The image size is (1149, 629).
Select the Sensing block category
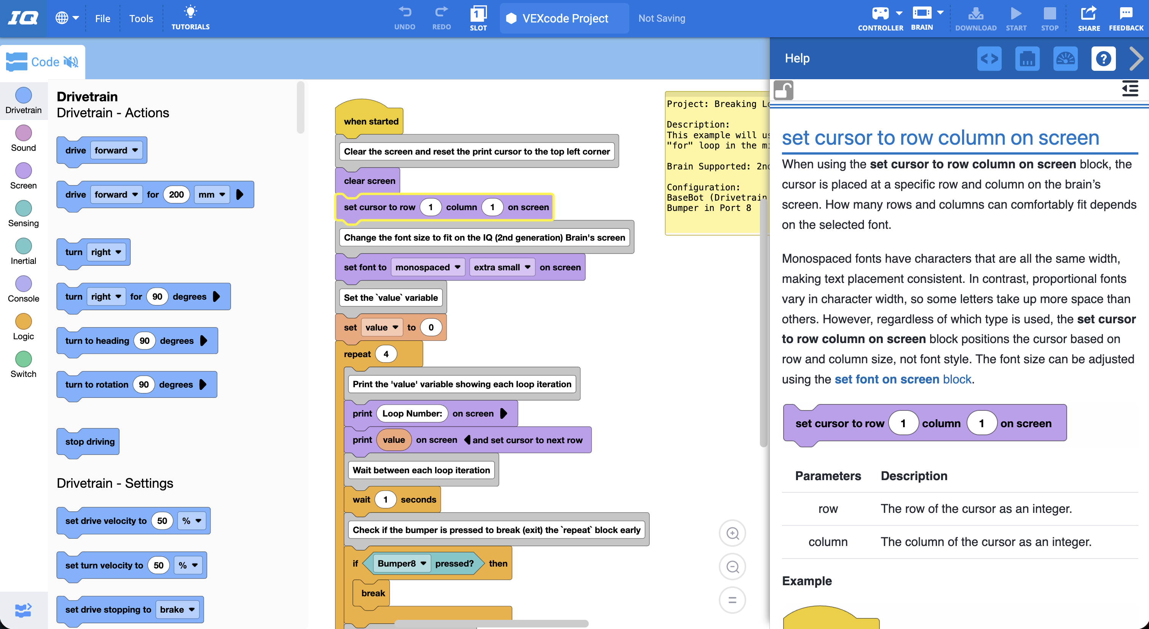coord(24,214)
